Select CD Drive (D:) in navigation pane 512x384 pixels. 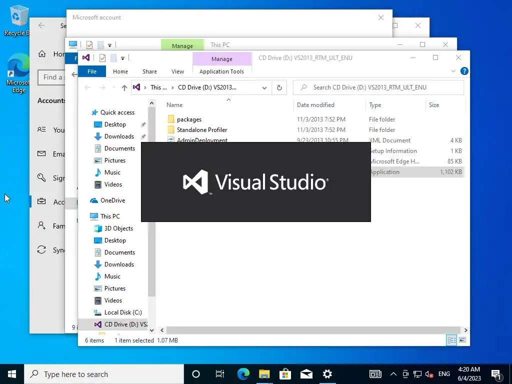point(125,324)
